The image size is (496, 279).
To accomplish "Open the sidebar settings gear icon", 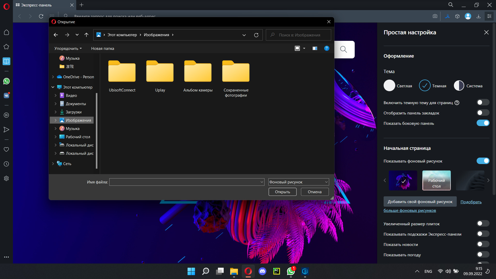I will click(6, 179).
